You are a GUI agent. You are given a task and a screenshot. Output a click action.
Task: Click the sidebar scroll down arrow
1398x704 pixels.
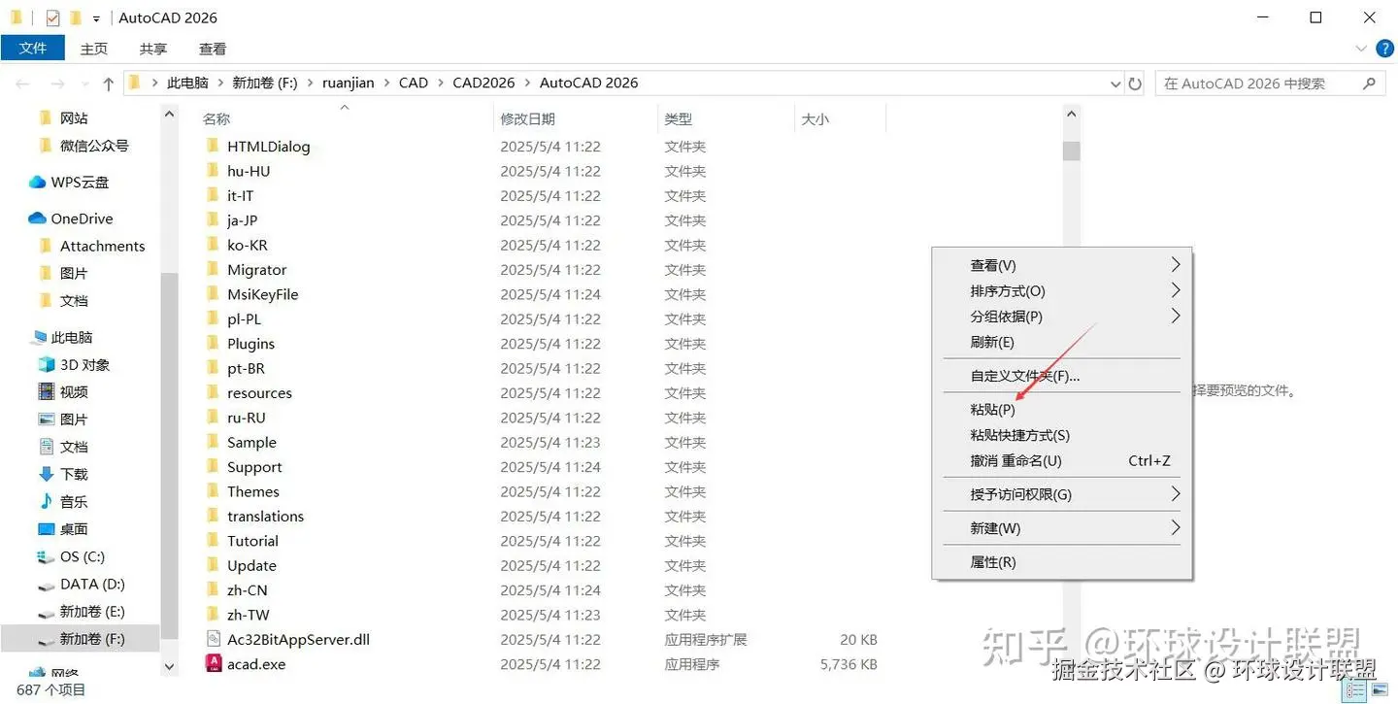pos(170,666)
